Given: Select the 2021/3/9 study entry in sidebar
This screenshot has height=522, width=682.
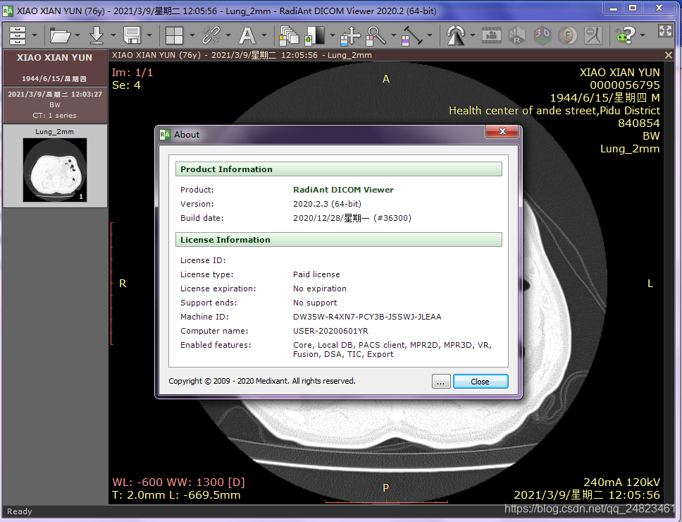Looking at the screenshot, I should point(55,104).
